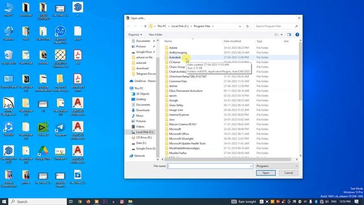The width and height of the screenshot is (364, 205).
Task: Select the Microsoft Office folder
Action: [x=179, y=134]
